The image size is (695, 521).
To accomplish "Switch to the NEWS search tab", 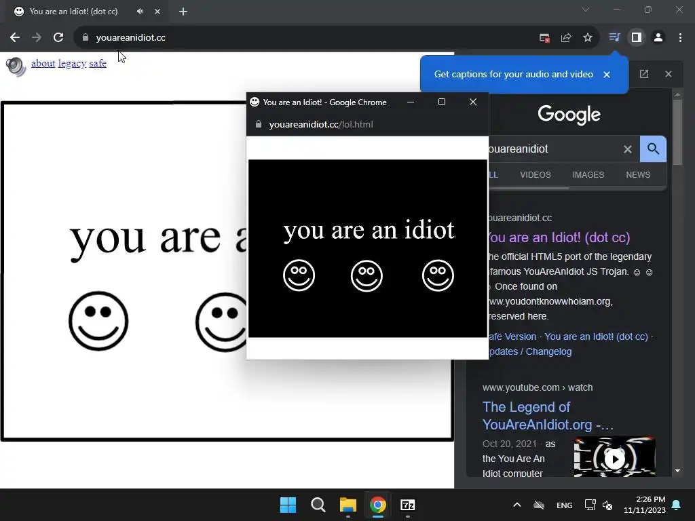I will (638, 175).
